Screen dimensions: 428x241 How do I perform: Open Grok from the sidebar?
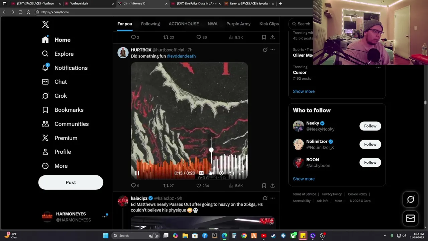pos(54,96)
